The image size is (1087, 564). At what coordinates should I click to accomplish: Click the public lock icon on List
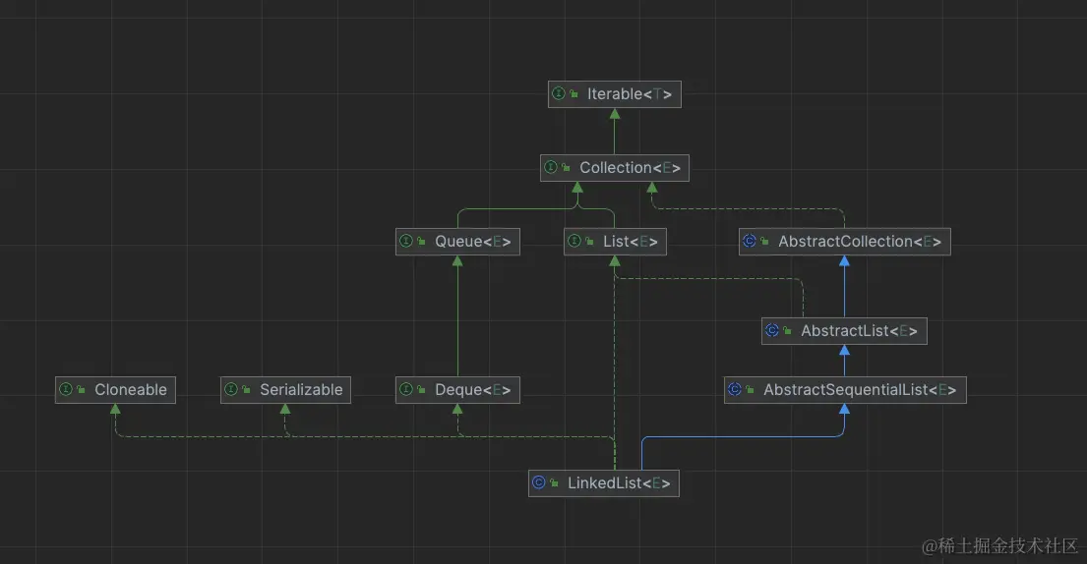(x=589, y=242)
